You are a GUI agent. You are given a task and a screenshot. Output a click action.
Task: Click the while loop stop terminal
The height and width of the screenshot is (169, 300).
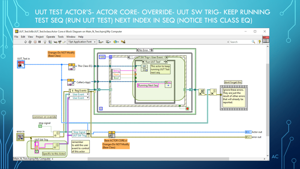tap(187, 108)
